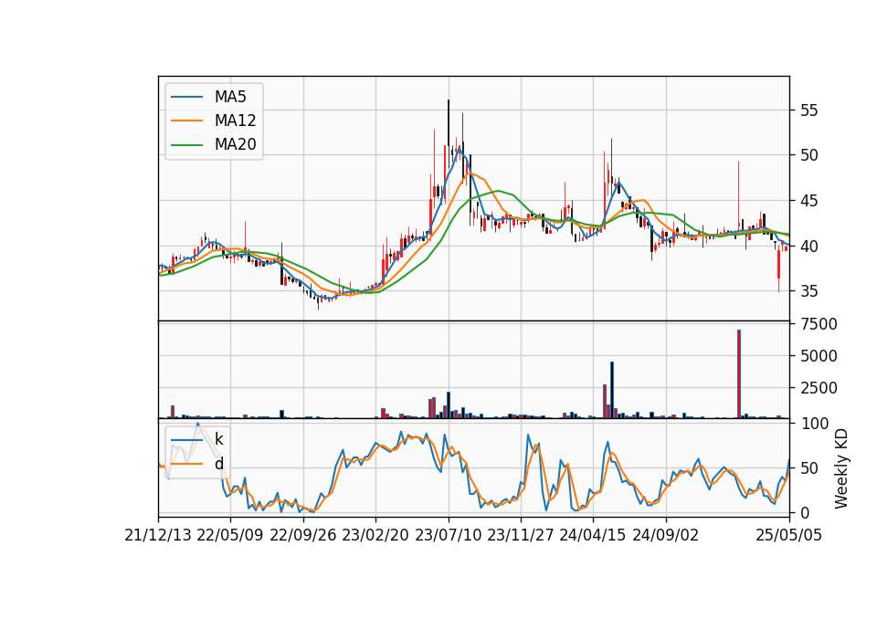Click the green MA20 legend line sample
877x630 pixels.
click(x=186, y=144)
